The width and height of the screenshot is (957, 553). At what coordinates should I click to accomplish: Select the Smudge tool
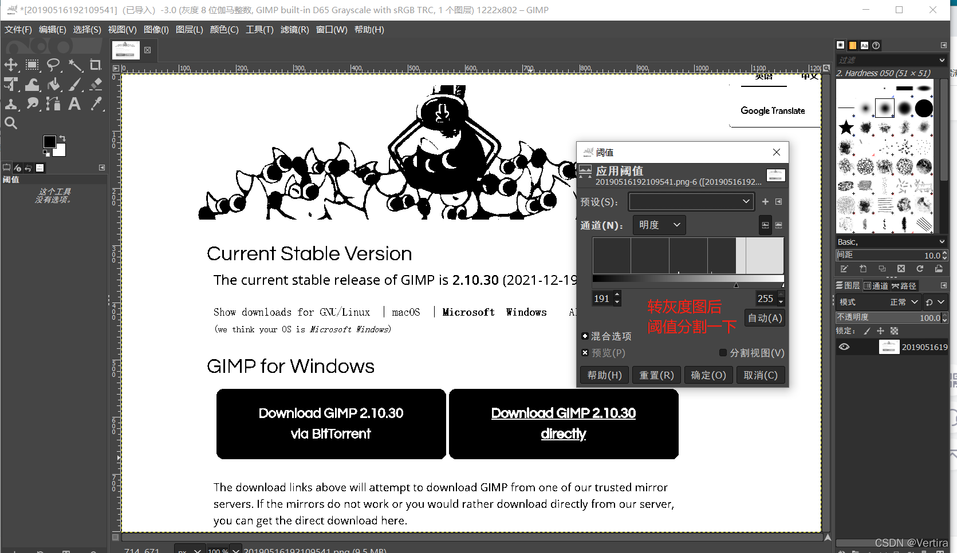point(32,104)
